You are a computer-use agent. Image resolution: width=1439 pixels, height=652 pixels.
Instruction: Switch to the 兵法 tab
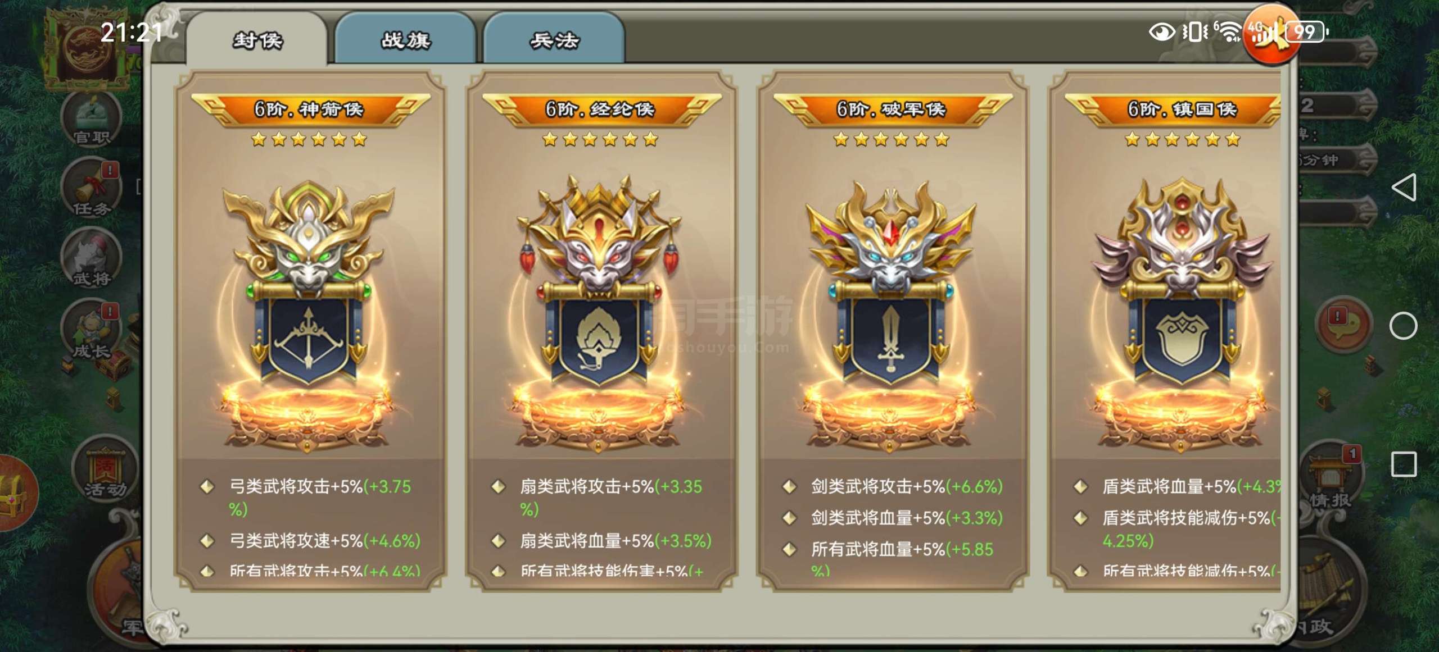[554, 39]
